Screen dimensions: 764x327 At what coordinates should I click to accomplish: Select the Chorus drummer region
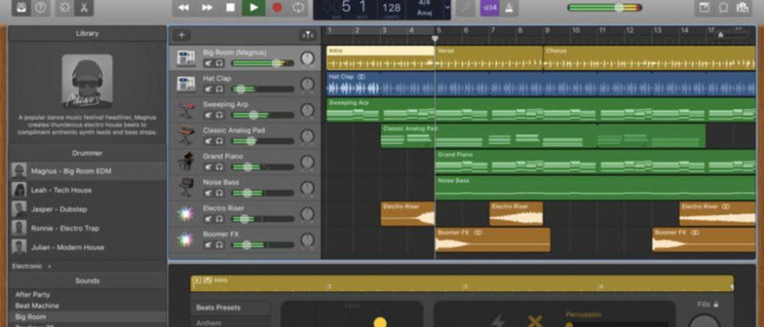tap(649, 58)
